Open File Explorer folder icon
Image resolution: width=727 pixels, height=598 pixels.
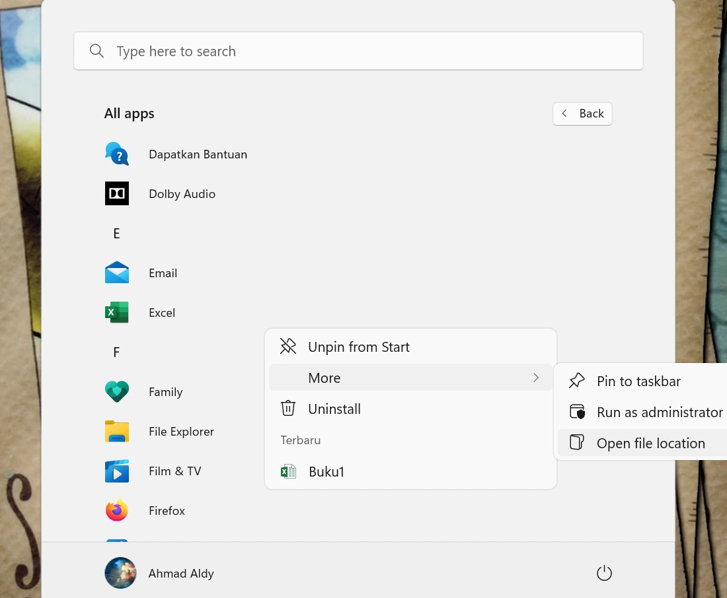click(117, 431)
